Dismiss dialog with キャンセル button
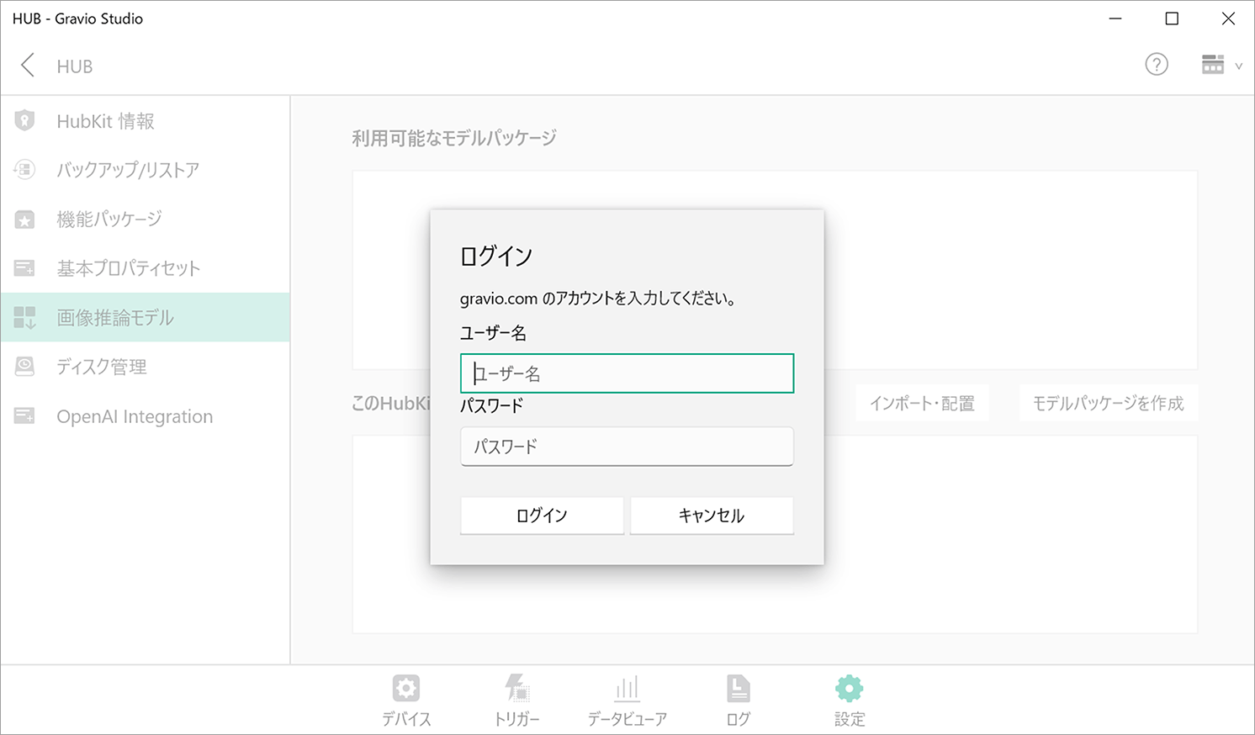 pyautogui.click(x=712, y=516)
